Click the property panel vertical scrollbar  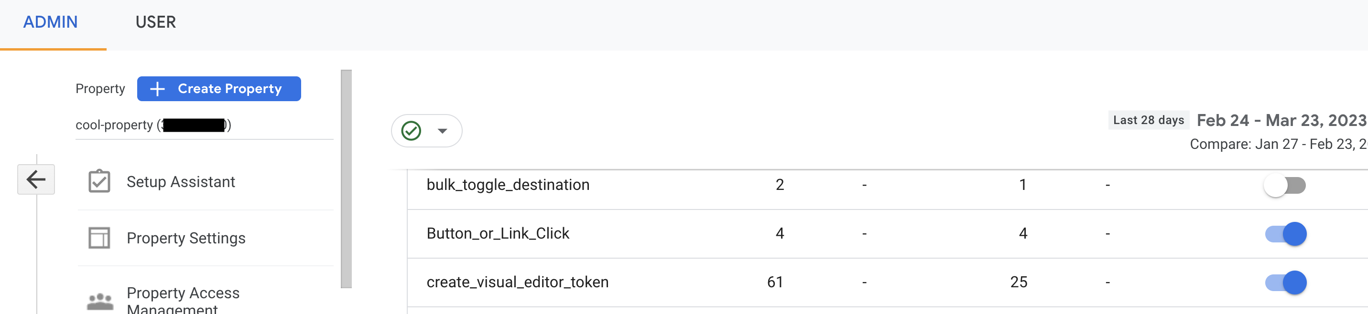pyautogui.click(x=346, y=179)
